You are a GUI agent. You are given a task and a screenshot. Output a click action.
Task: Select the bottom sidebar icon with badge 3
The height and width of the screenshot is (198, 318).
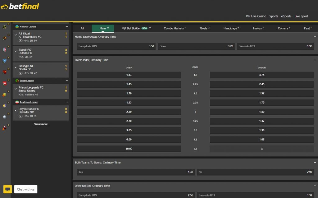tap(4, 128)
